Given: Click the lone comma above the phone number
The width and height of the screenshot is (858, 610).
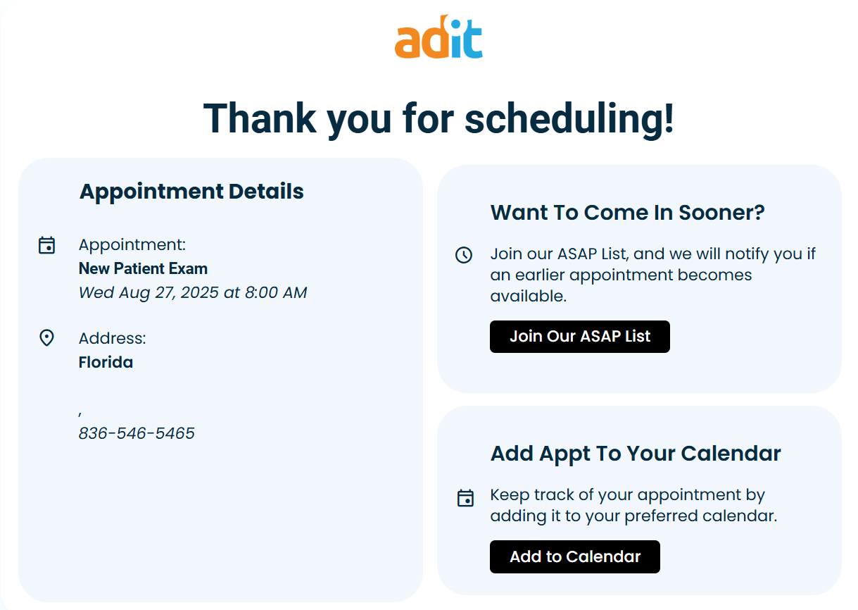Looking at the screenshot, I should coord(81,413).
